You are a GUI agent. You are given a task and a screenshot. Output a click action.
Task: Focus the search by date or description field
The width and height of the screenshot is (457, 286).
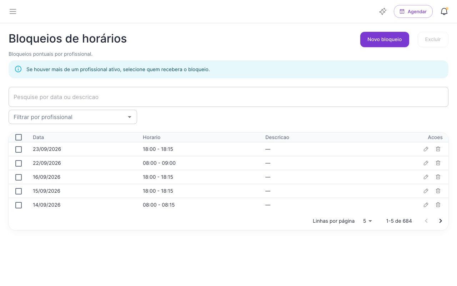228,97
